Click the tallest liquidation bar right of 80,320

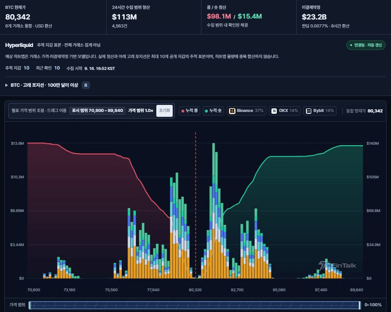[213, 211]
